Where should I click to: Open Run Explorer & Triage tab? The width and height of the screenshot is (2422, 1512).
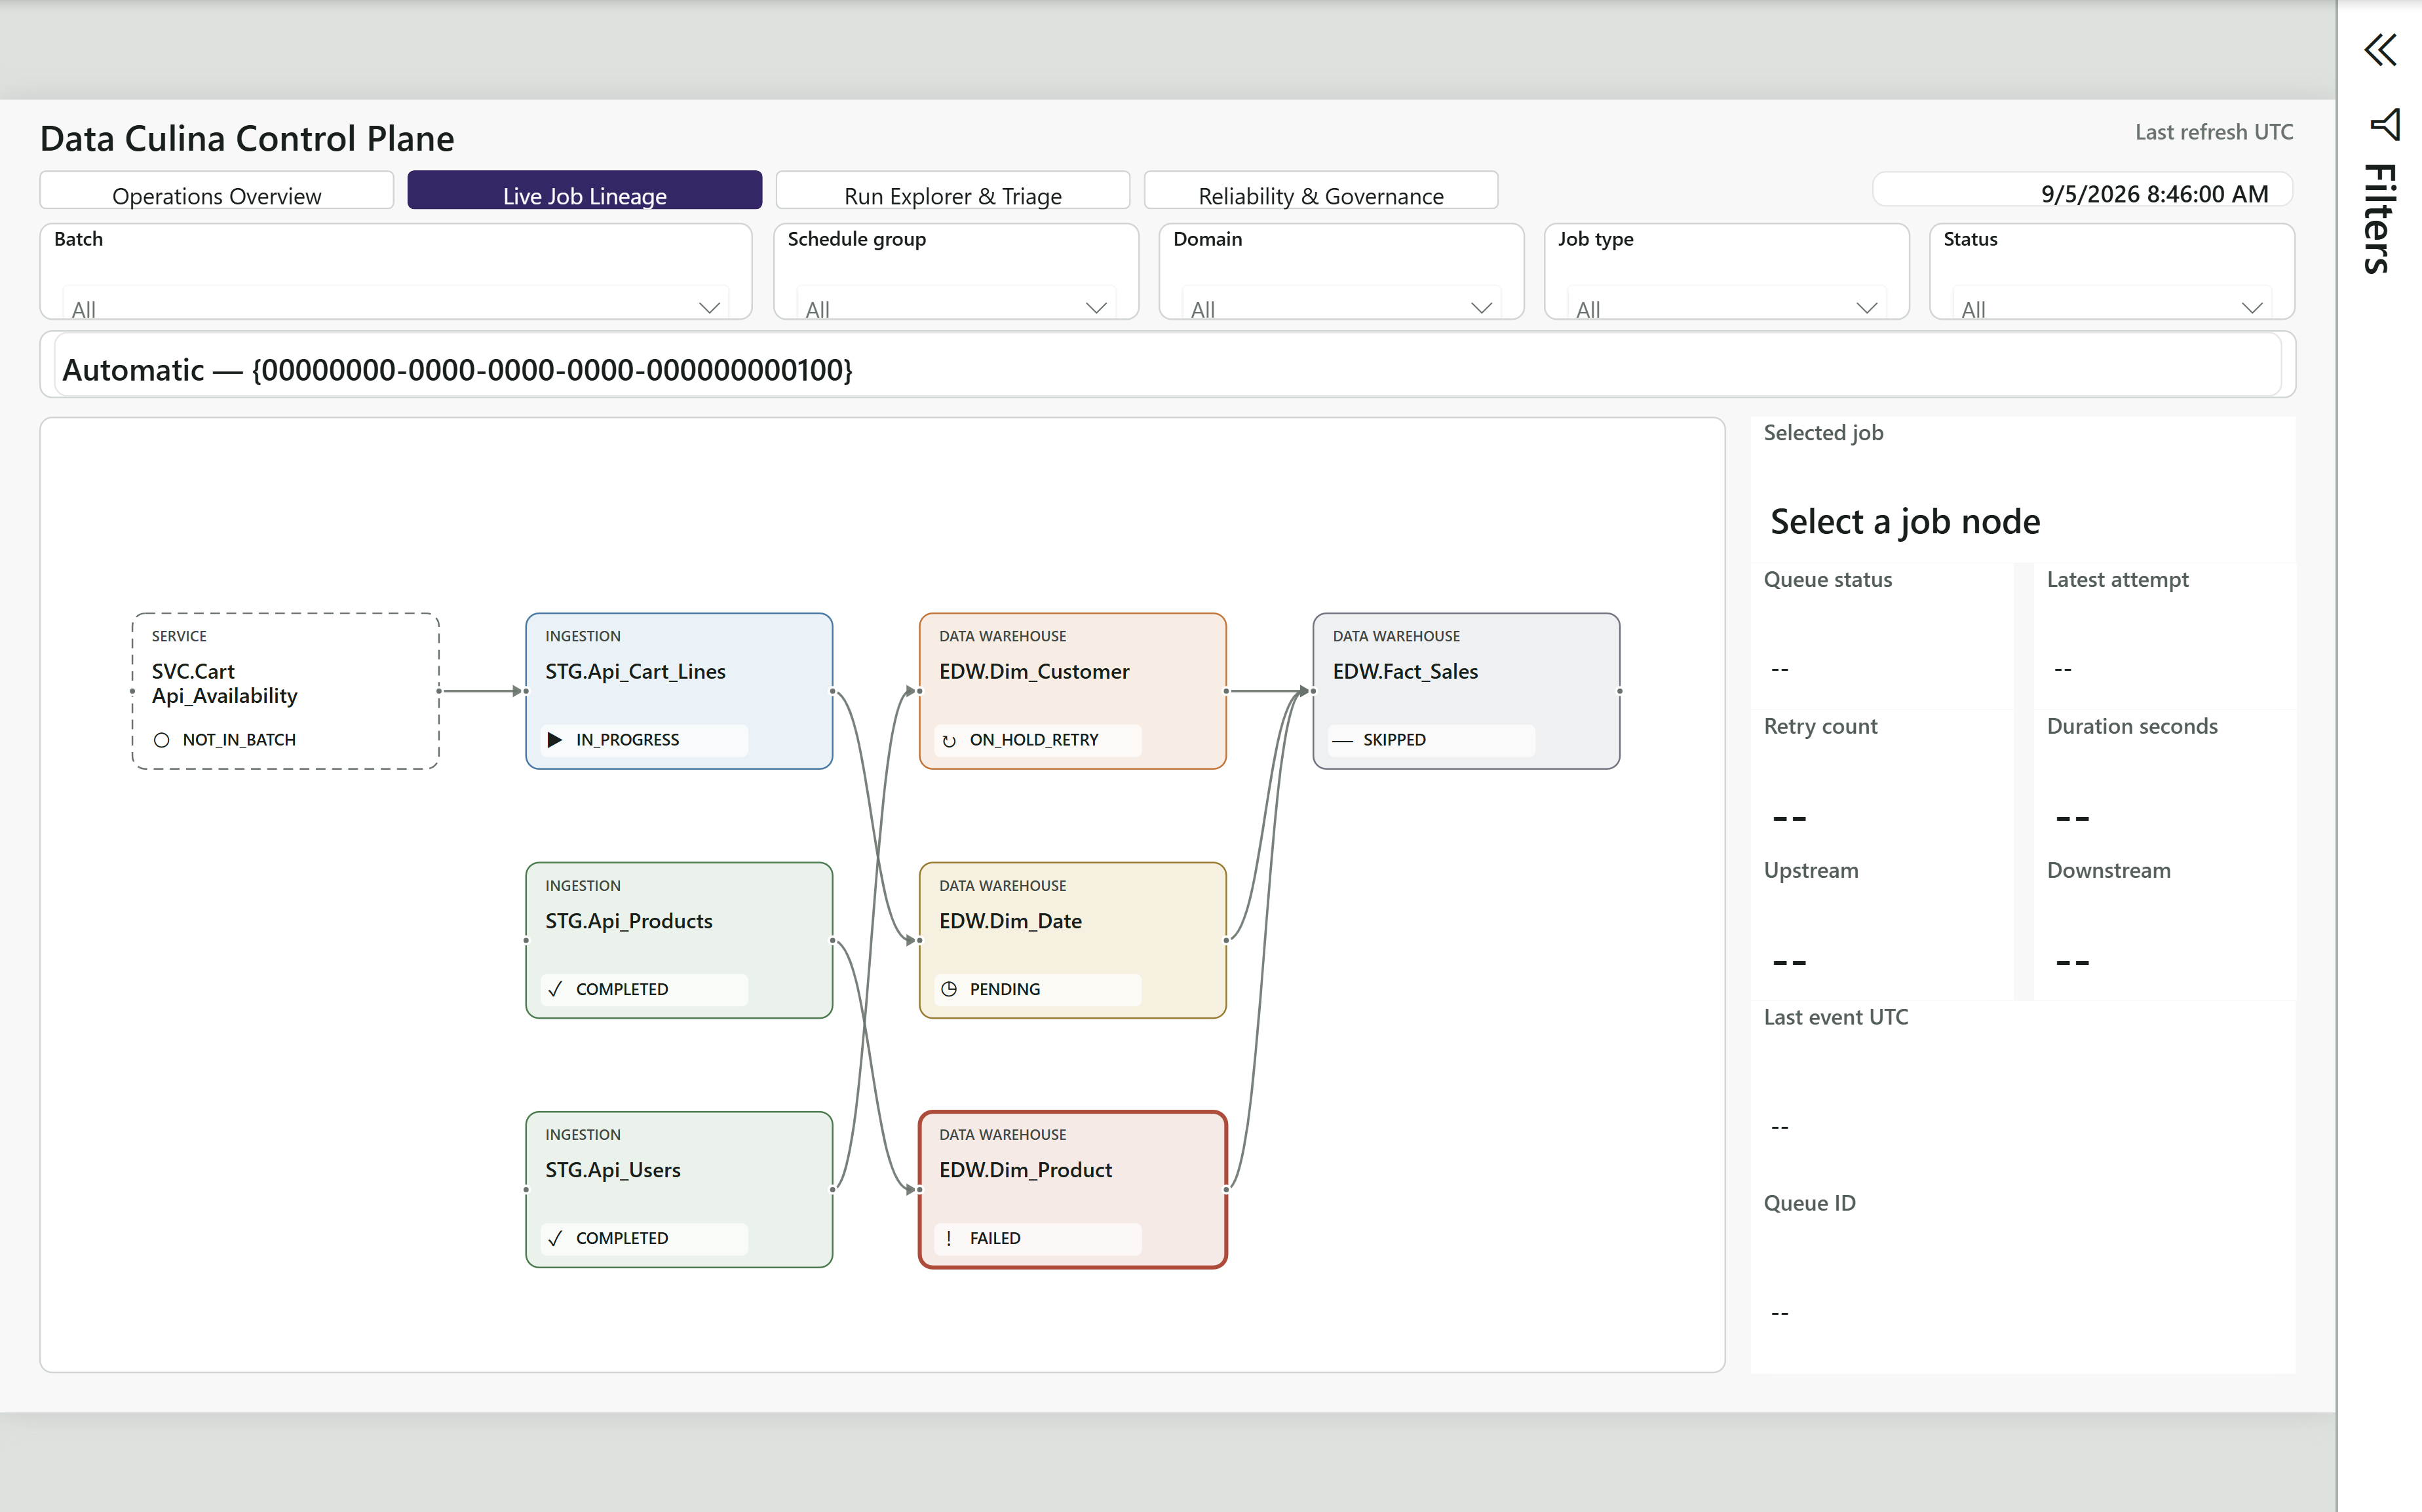(x=953, y=191)
